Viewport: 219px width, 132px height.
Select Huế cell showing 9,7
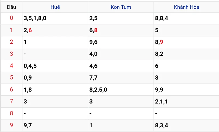(x=28, y=125)
